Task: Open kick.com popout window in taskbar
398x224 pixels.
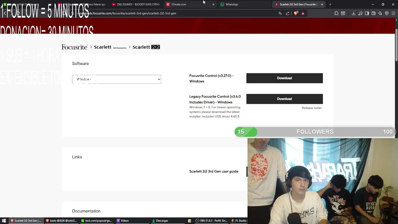Action: pyautogui.click(x=96, y=221)
